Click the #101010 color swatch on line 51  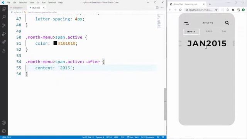click(55, 43)
